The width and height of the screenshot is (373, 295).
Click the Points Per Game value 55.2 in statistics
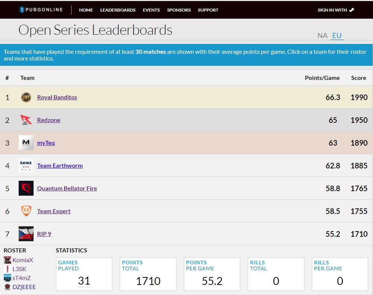[x=212, y=281]
